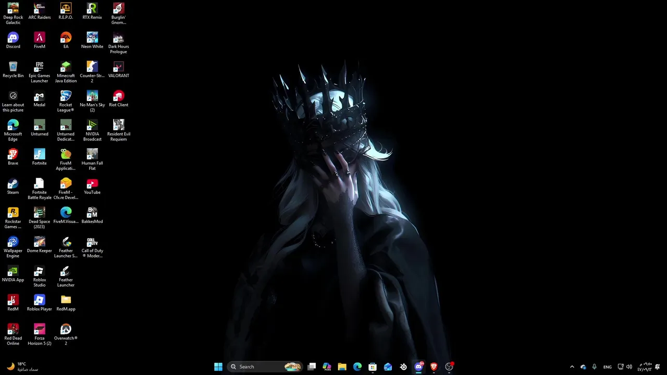Select the Feather Launcher Setup icon
The width and height of the screenshot is (667, 375).
(x=66, y=247)
